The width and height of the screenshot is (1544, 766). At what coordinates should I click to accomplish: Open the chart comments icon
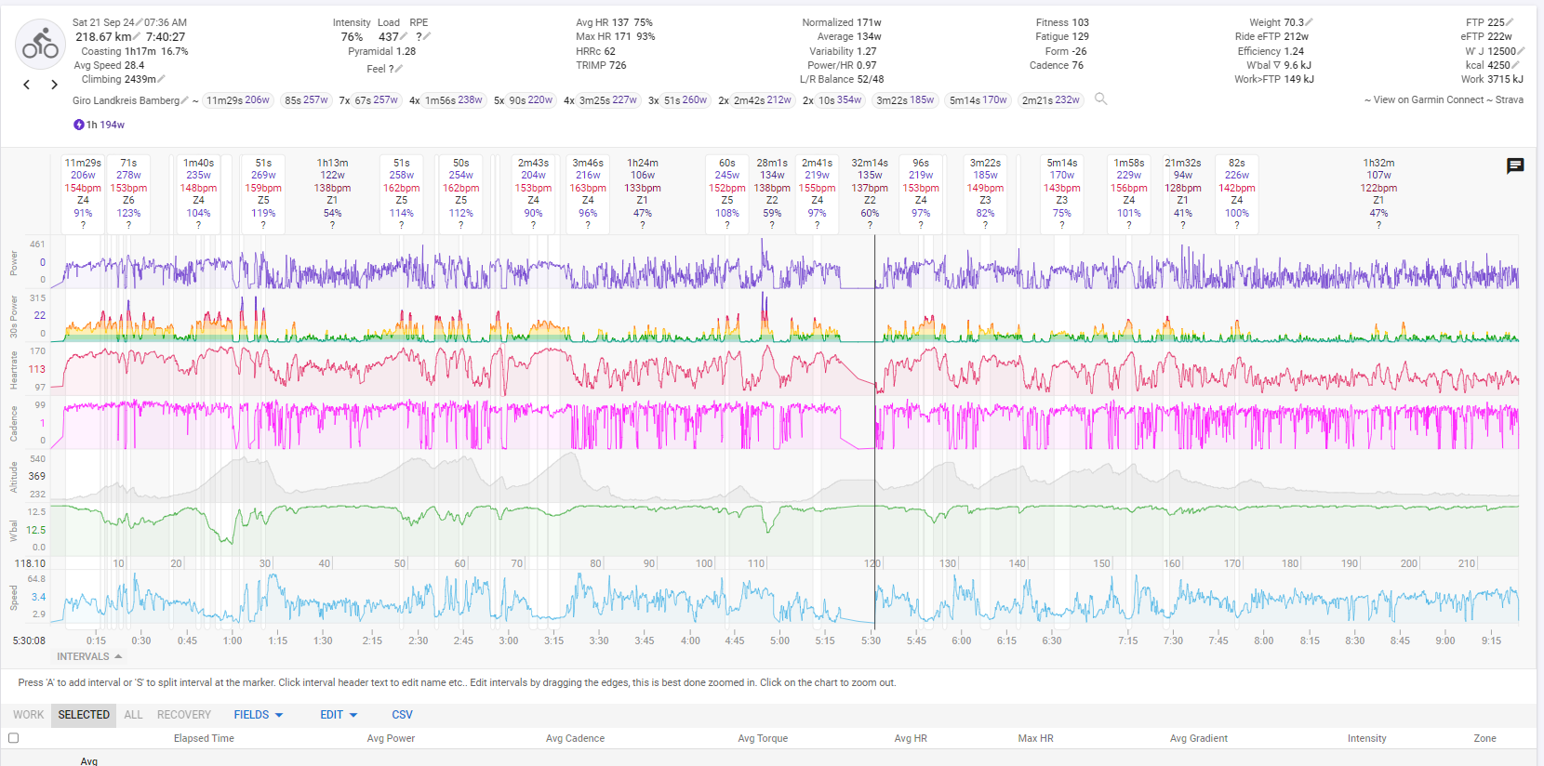coord(1514,165)
